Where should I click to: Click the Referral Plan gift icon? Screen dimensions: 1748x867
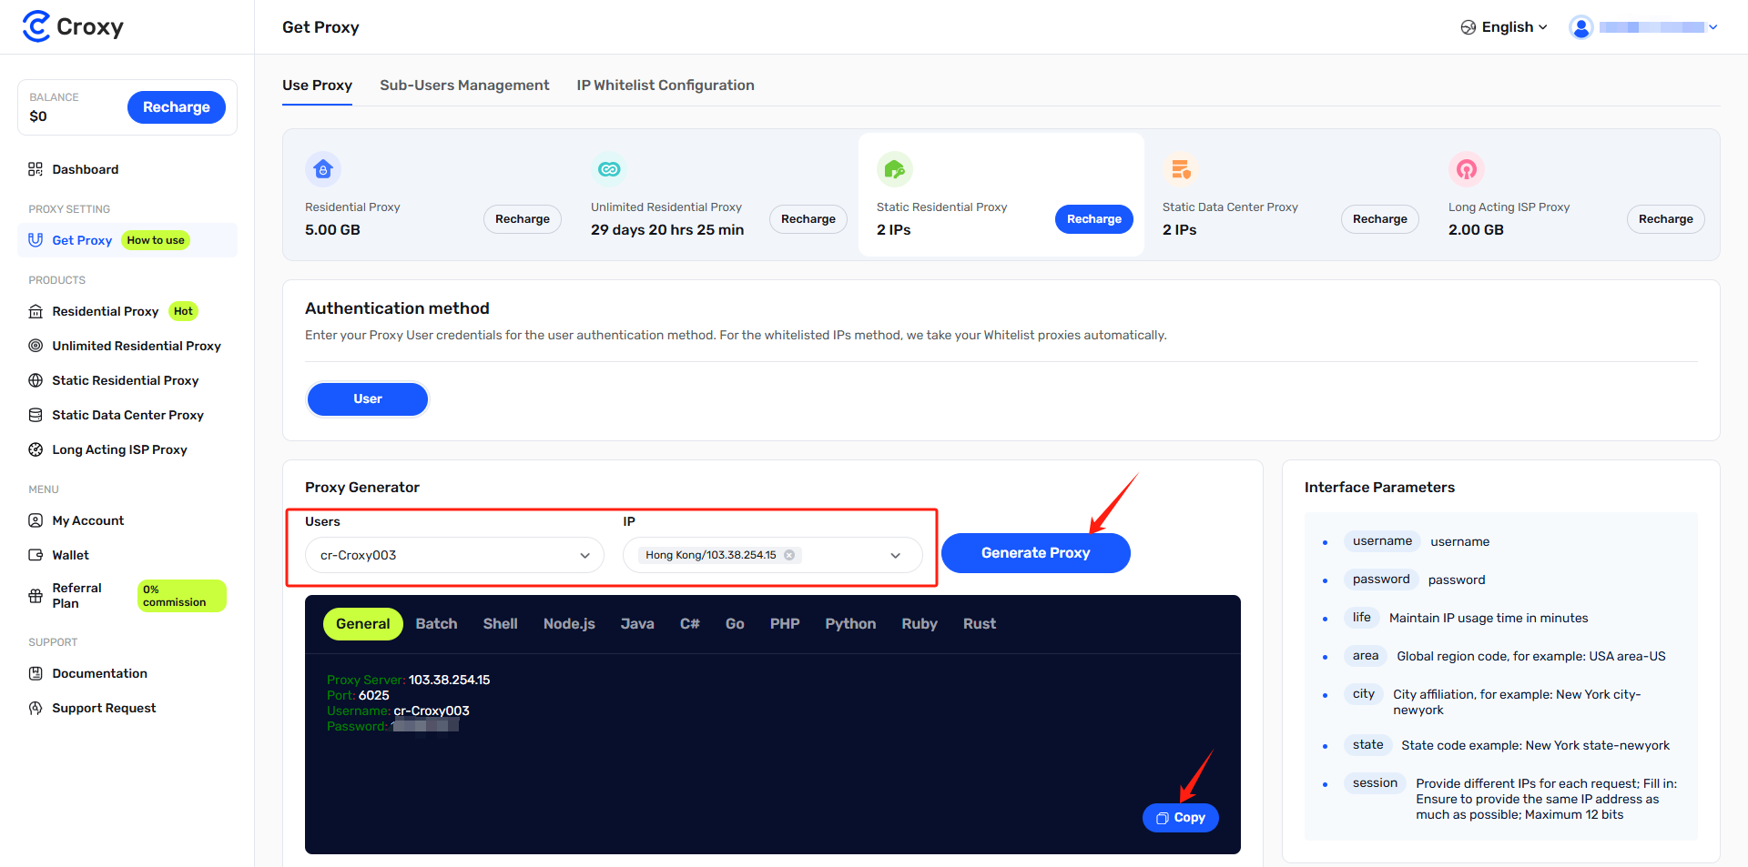(36, 596)
